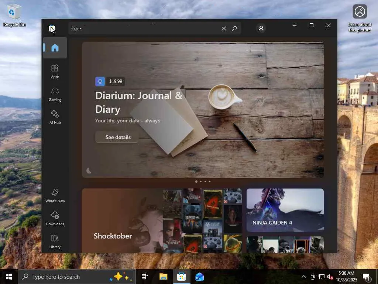Open Task View on taskbar
Viewport: 378px width, 284px height.
coord(145,277)
